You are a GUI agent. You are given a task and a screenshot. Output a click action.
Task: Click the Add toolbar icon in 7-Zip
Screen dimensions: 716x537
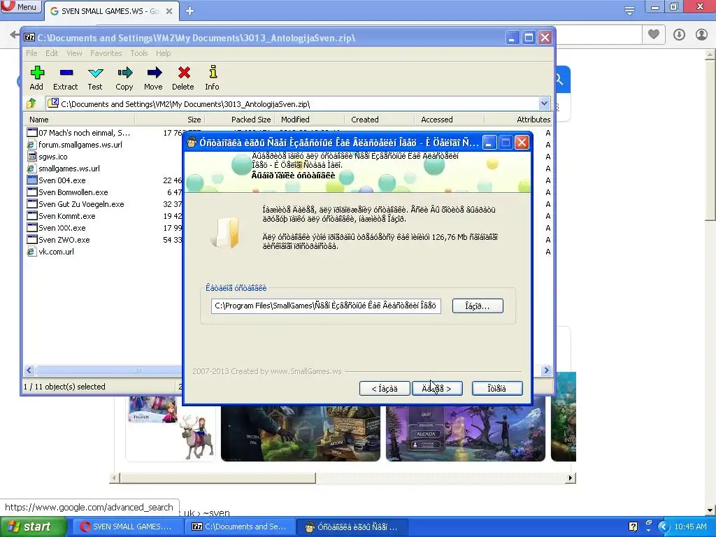pyautogui.click(x=36, y=78)
